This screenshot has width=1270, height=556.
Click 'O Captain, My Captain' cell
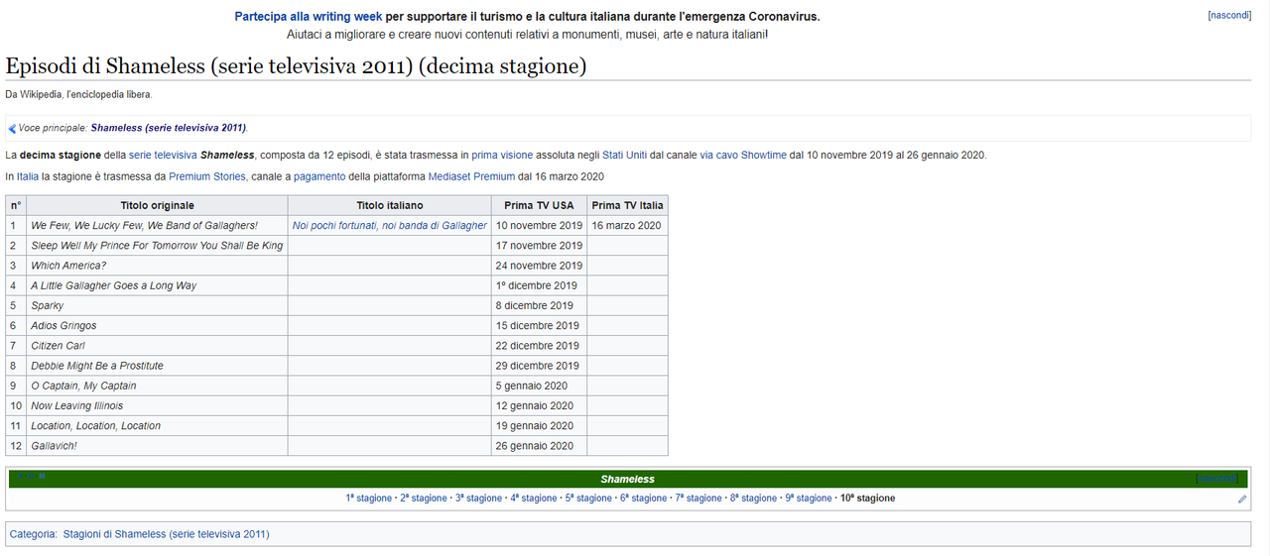point(157,386)
